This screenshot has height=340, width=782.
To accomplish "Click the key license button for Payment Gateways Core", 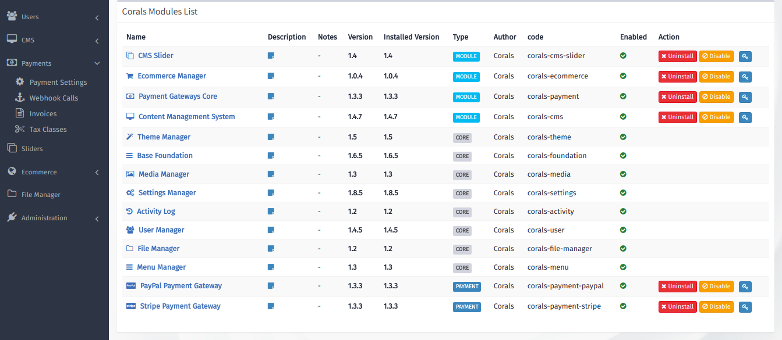I will (745, 97).
